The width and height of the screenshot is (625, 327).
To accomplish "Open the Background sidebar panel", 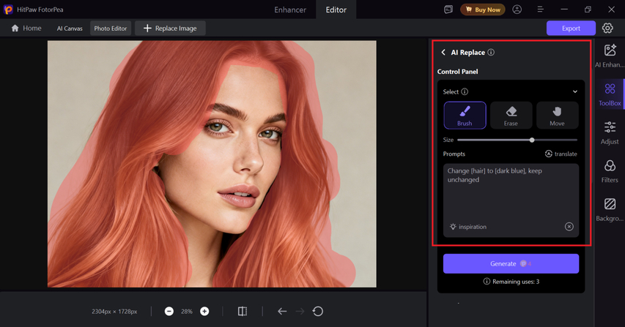I will click(610, 210).
